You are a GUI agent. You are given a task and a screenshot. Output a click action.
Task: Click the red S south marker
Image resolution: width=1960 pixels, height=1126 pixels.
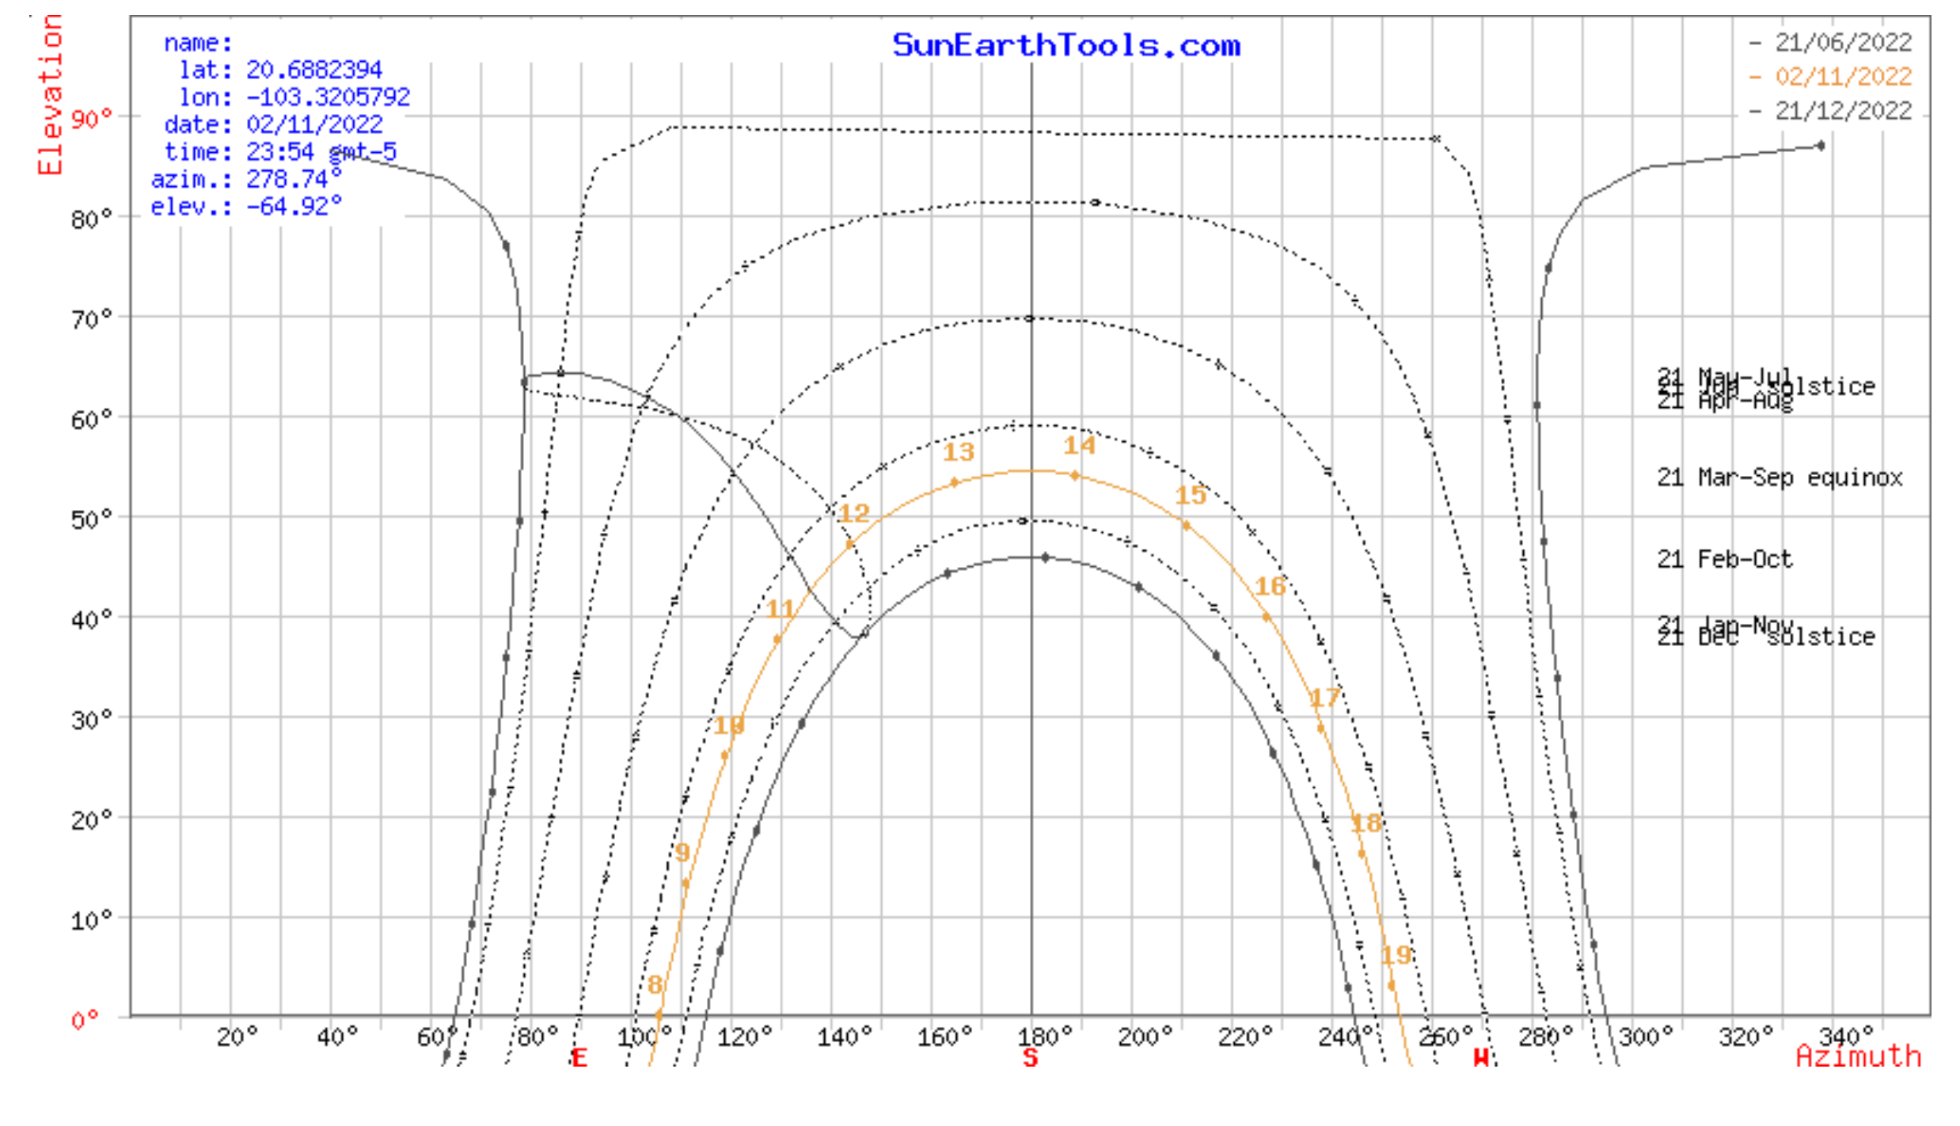coord(1030,1057)
